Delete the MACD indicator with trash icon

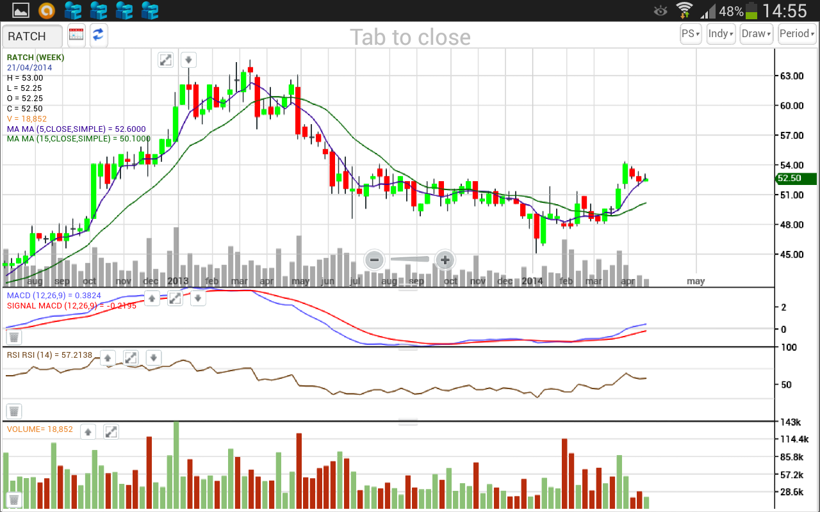(x=14, y=337)
